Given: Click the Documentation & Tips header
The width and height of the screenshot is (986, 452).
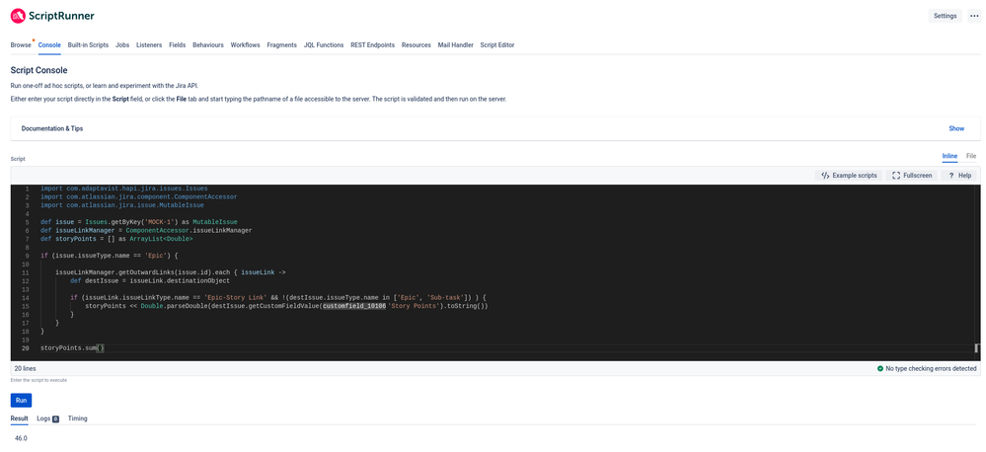Looking at the screenshot, I should click(x=52, y=128).
